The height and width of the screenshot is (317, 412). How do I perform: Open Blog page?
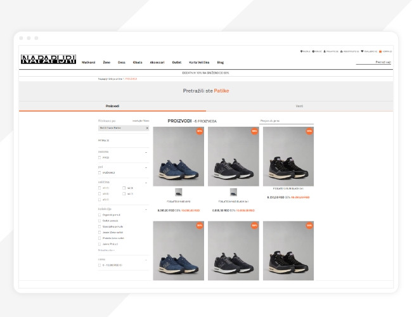coord(221,62)
